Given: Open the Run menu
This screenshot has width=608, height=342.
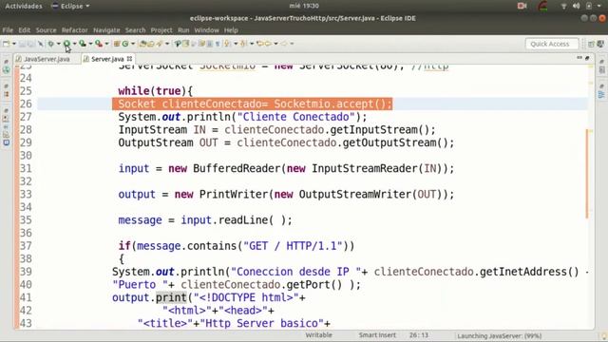Looking at the screenshot, I should (183, 29).
